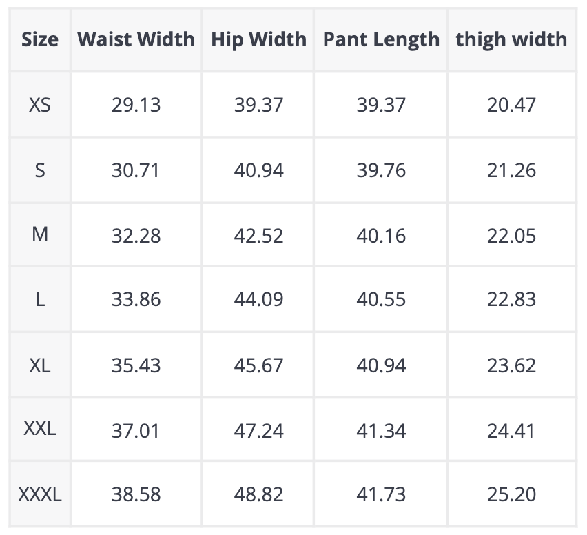Select the thigh width header cell
The image size is (587, 535).
tap(511, 39)
